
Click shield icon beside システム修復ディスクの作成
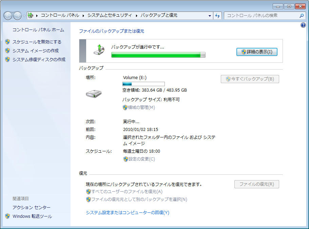(7, 59)
